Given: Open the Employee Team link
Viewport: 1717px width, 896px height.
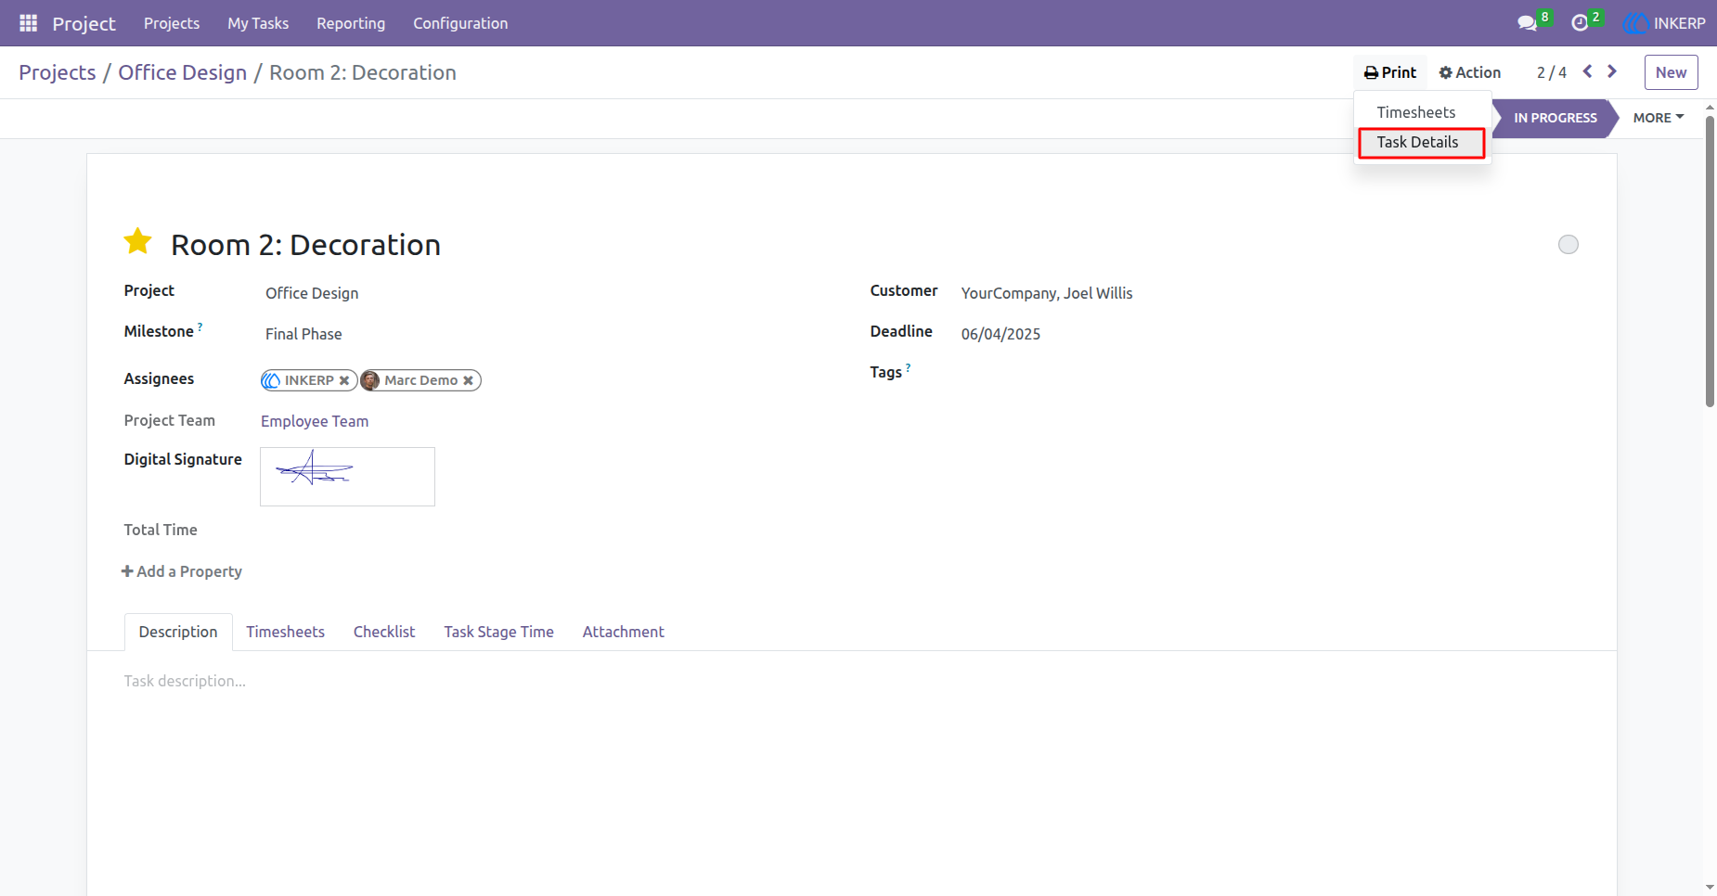Looking at the screenshot, I should pyautogui.click(x=315, y=421).
